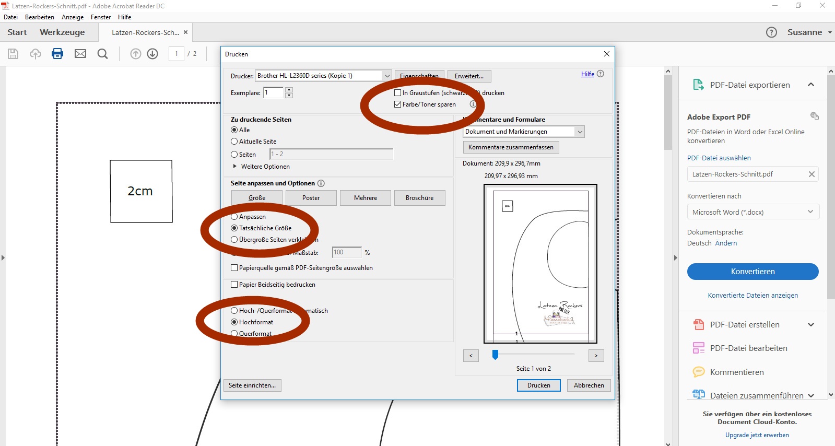
Task: Click the preview page slider handle
Action: 495,355
